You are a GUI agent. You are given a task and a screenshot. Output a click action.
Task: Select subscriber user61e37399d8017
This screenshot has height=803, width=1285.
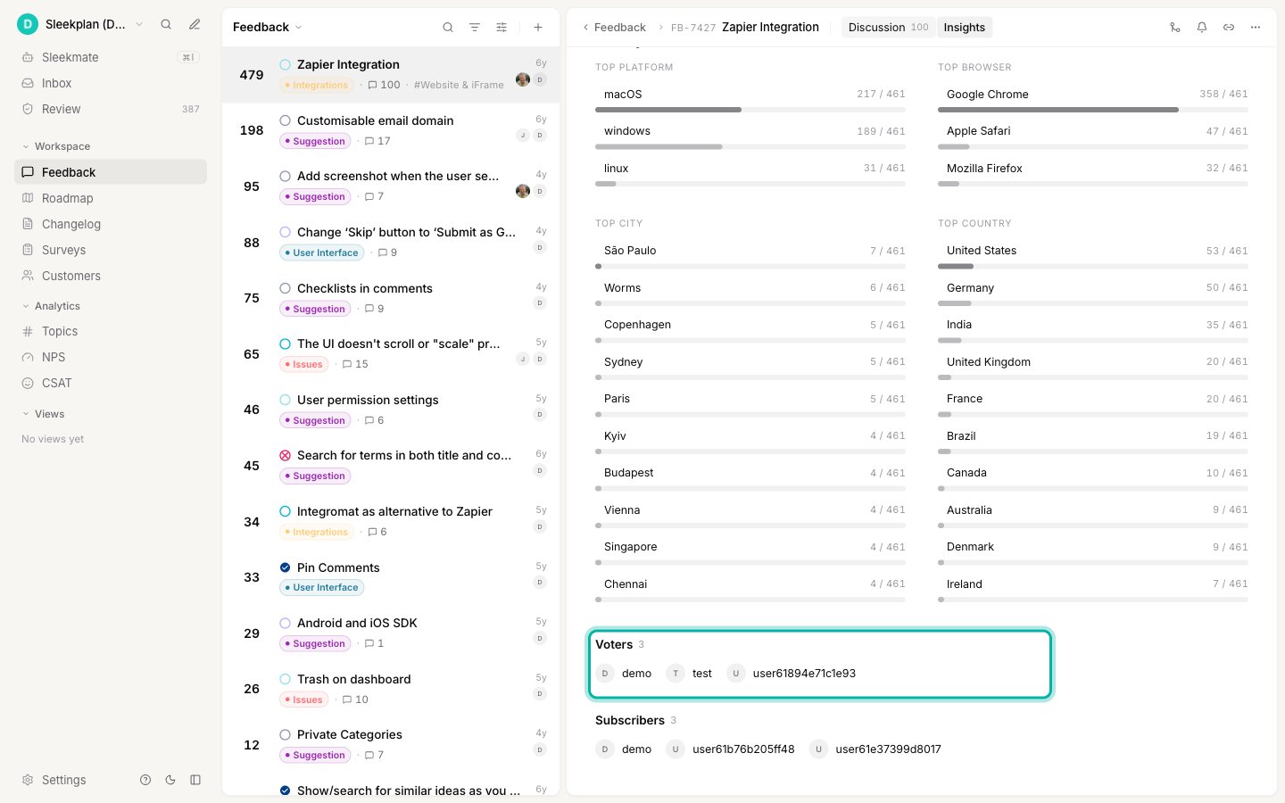point(875,749)
